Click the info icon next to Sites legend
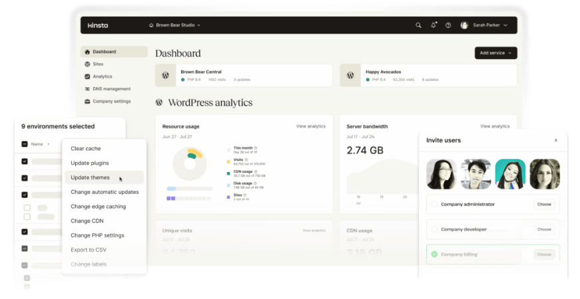The width and height of the screenshot is (580, 299). (245, 195)
